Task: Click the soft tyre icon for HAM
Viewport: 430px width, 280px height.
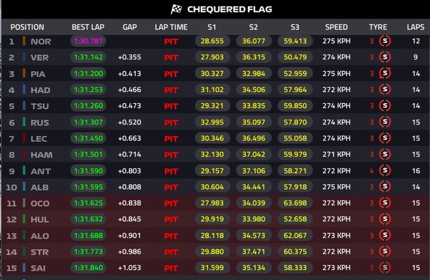Action: click(x=385, y=154)
